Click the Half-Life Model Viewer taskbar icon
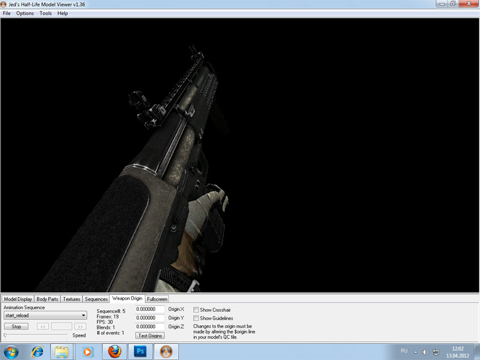Image resolution: width=480 pixels, height=360 pixels. 167,350
